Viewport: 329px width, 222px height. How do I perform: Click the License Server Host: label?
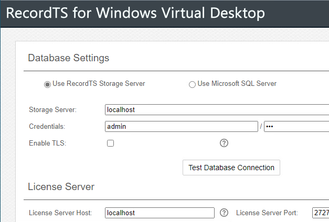60,213
